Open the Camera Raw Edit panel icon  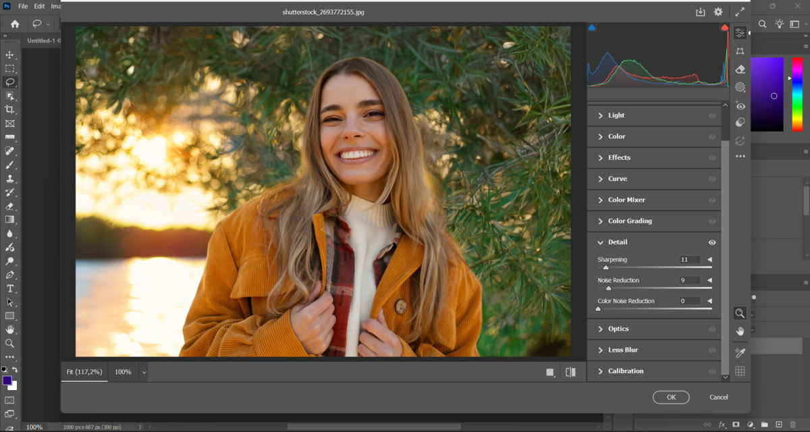coord(740,32)
